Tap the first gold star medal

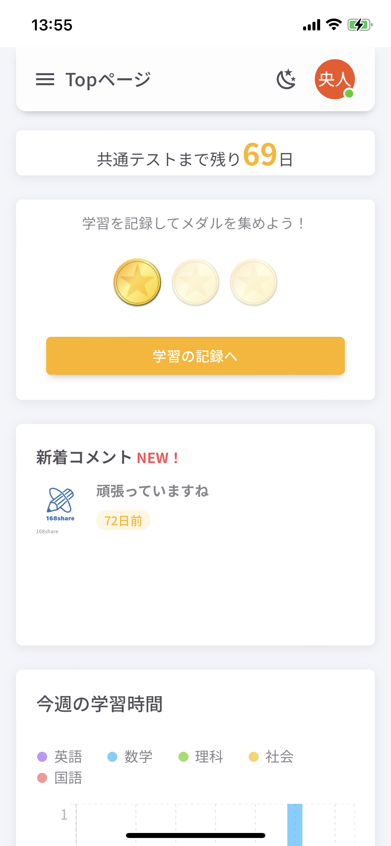pyautogui.click(x=137, y=282)
